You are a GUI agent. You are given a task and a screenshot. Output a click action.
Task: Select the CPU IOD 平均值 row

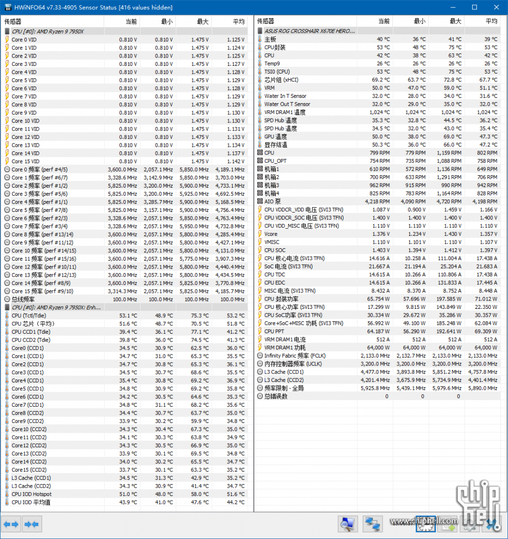pyautogui.click(x=124, y=502)
